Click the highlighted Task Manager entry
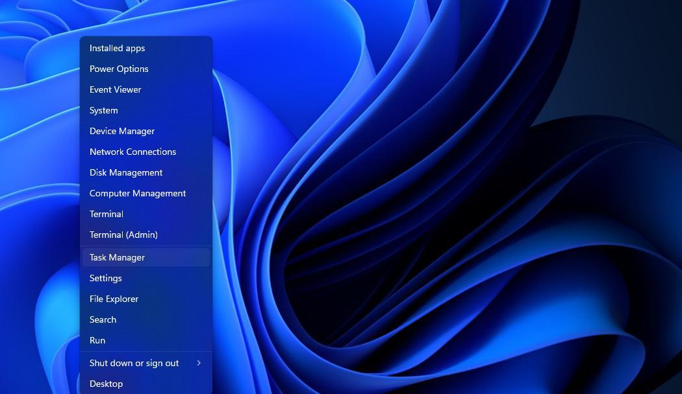Image resolution: width=682 pixels, height=394 pixels. (146, 257)
